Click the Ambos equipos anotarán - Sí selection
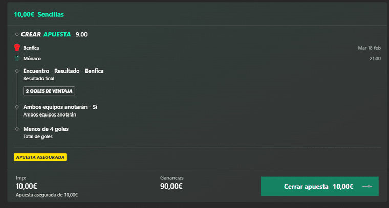 (60, 107)
